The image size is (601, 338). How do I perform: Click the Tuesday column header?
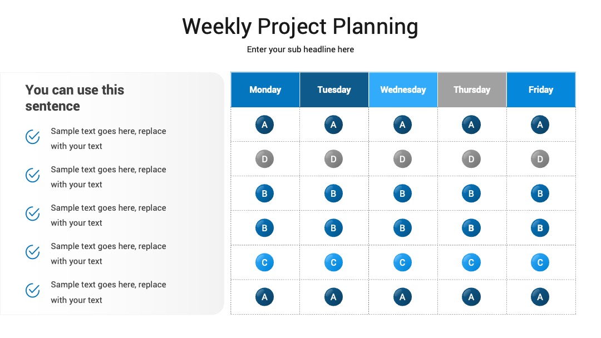click(334, 90)
